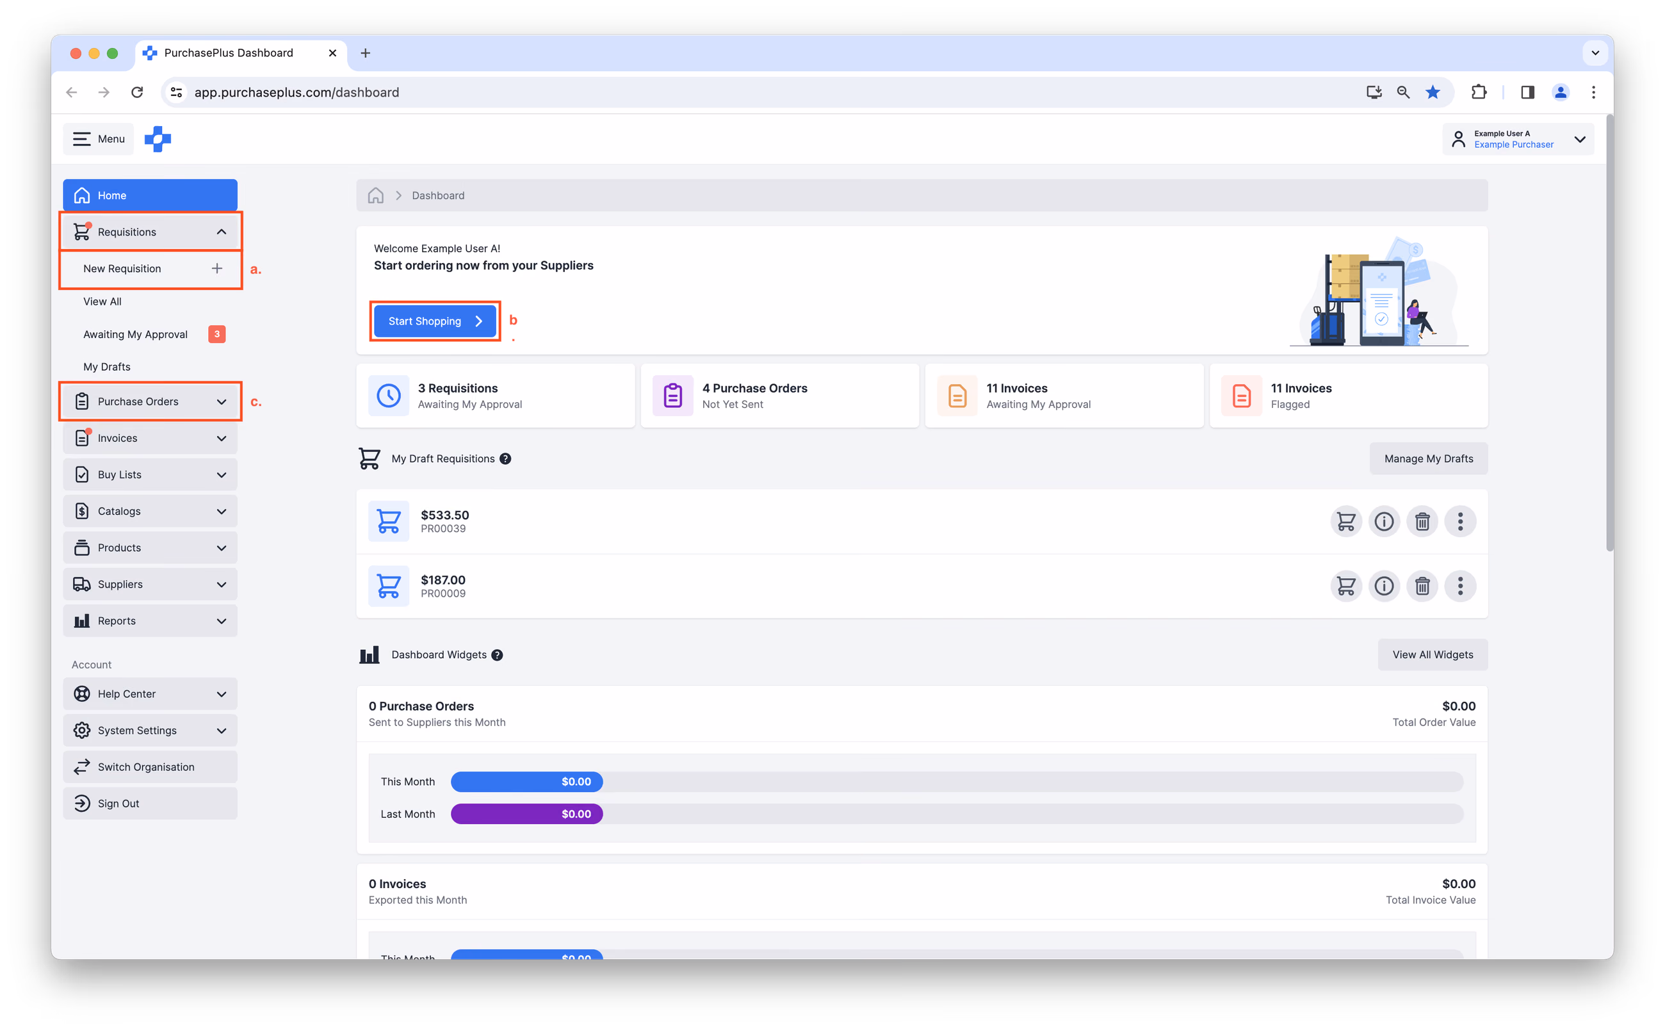
Task: Open help for Dashboard Widgets
Action: (x=496, y=656)
